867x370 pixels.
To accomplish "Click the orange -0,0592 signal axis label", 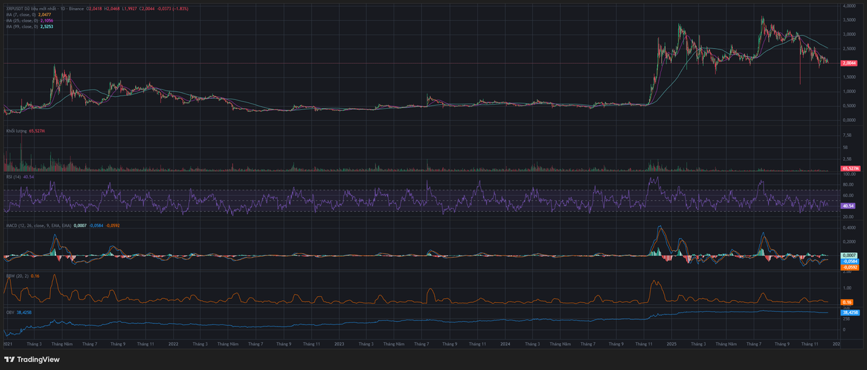I will pyautogui.click(x=849, y=267).
